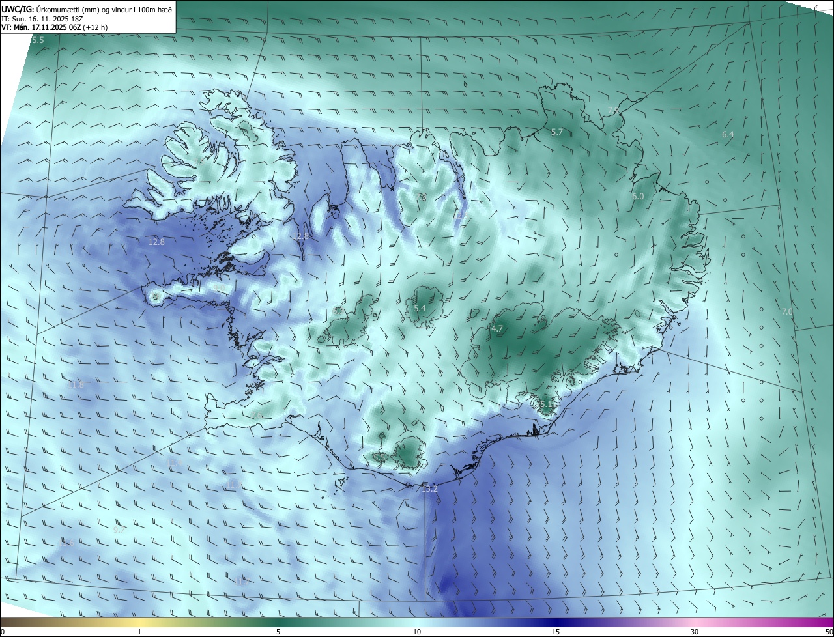This screenshot has height=637, width=834.
Task: Click the 30 tick on the color scale
Action: [x=695, y=632]
